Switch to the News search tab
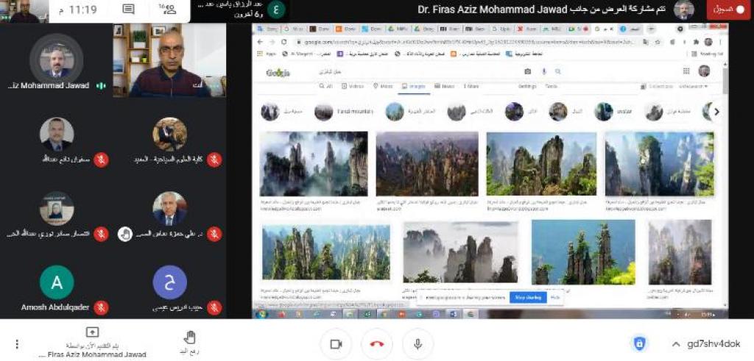Screen dimensions: 754x361 click(444, 86)
